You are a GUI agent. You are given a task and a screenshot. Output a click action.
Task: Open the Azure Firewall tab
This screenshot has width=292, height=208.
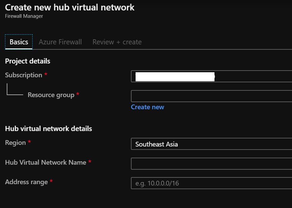pos(60,42)
